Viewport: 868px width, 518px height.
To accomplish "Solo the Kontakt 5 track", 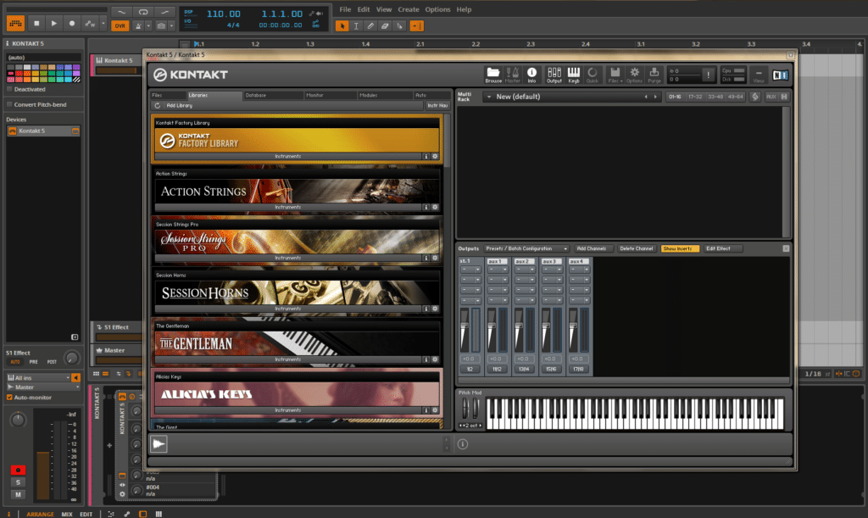I will click(18, 482).
